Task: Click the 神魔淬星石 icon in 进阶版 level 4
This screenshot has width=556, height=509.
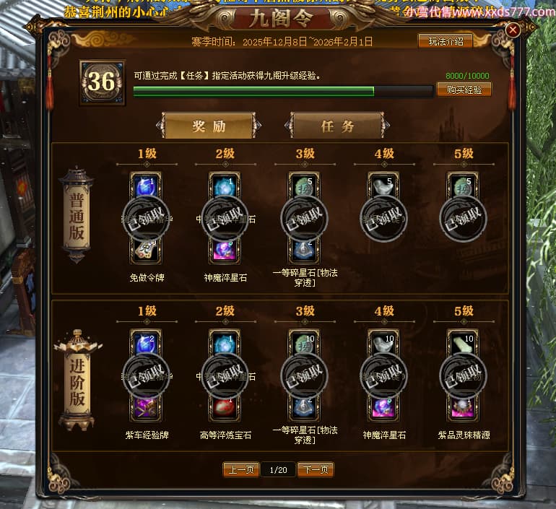Action: pyautogui.click(x=383, y=407)
